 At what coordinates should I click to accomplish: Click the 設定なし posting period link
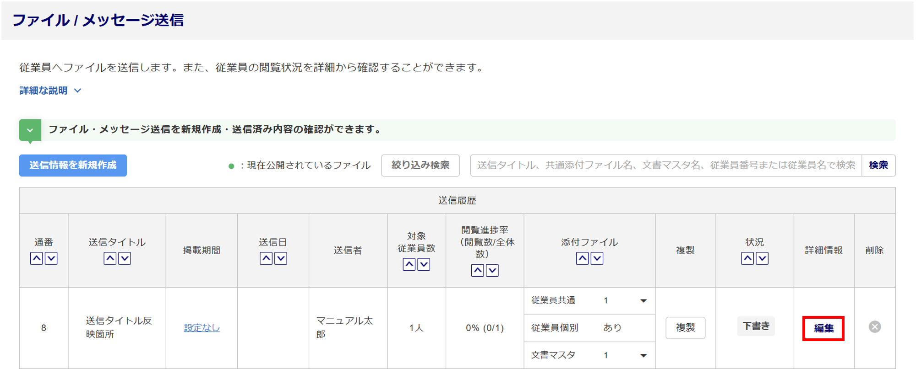[202, 328]
